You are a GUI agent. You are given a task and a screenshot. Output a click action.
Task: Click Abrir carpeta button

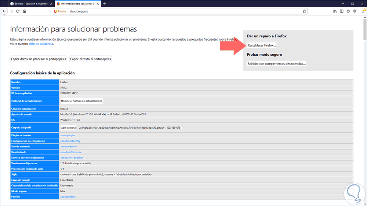pyautogui.click(x=68, y=128)
